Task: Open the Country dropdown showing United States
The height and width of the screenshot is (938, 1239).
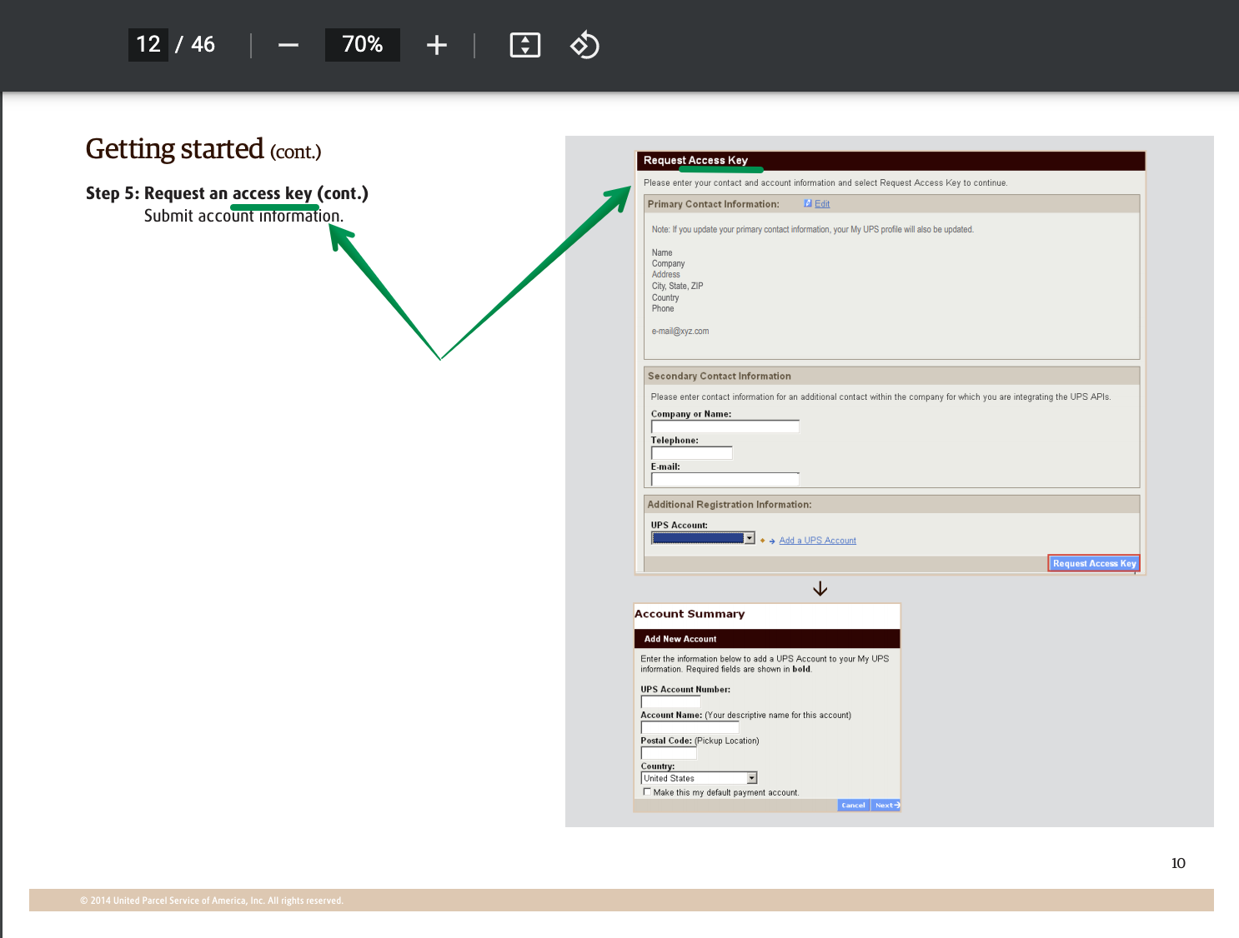Action: [750, 777]
